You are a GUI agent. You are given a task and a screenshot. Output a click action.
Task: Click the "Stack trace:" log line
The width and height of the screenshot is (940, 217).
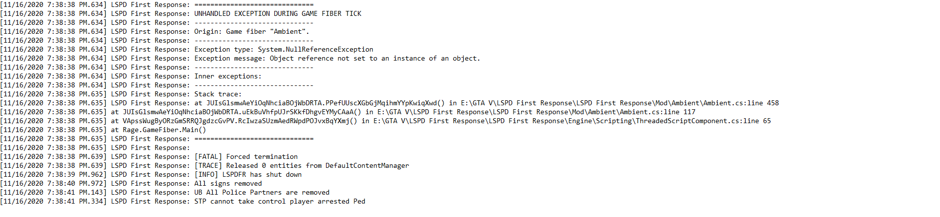[218, 94]
